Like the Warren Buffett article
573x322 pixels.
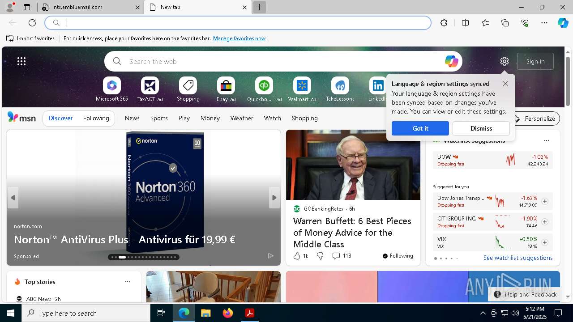(x=300, y=256)
